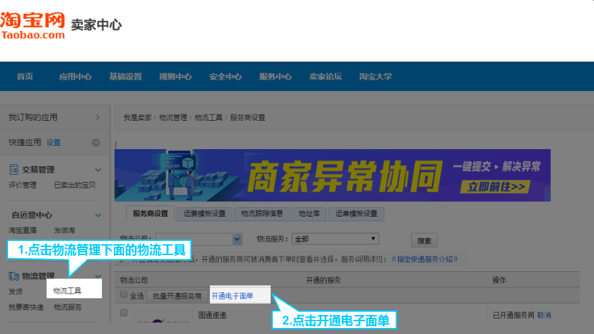The height and width of the screenshot is (334, 594).
Task: Open quick apps settings gear icon
Action: coord(96,143)
